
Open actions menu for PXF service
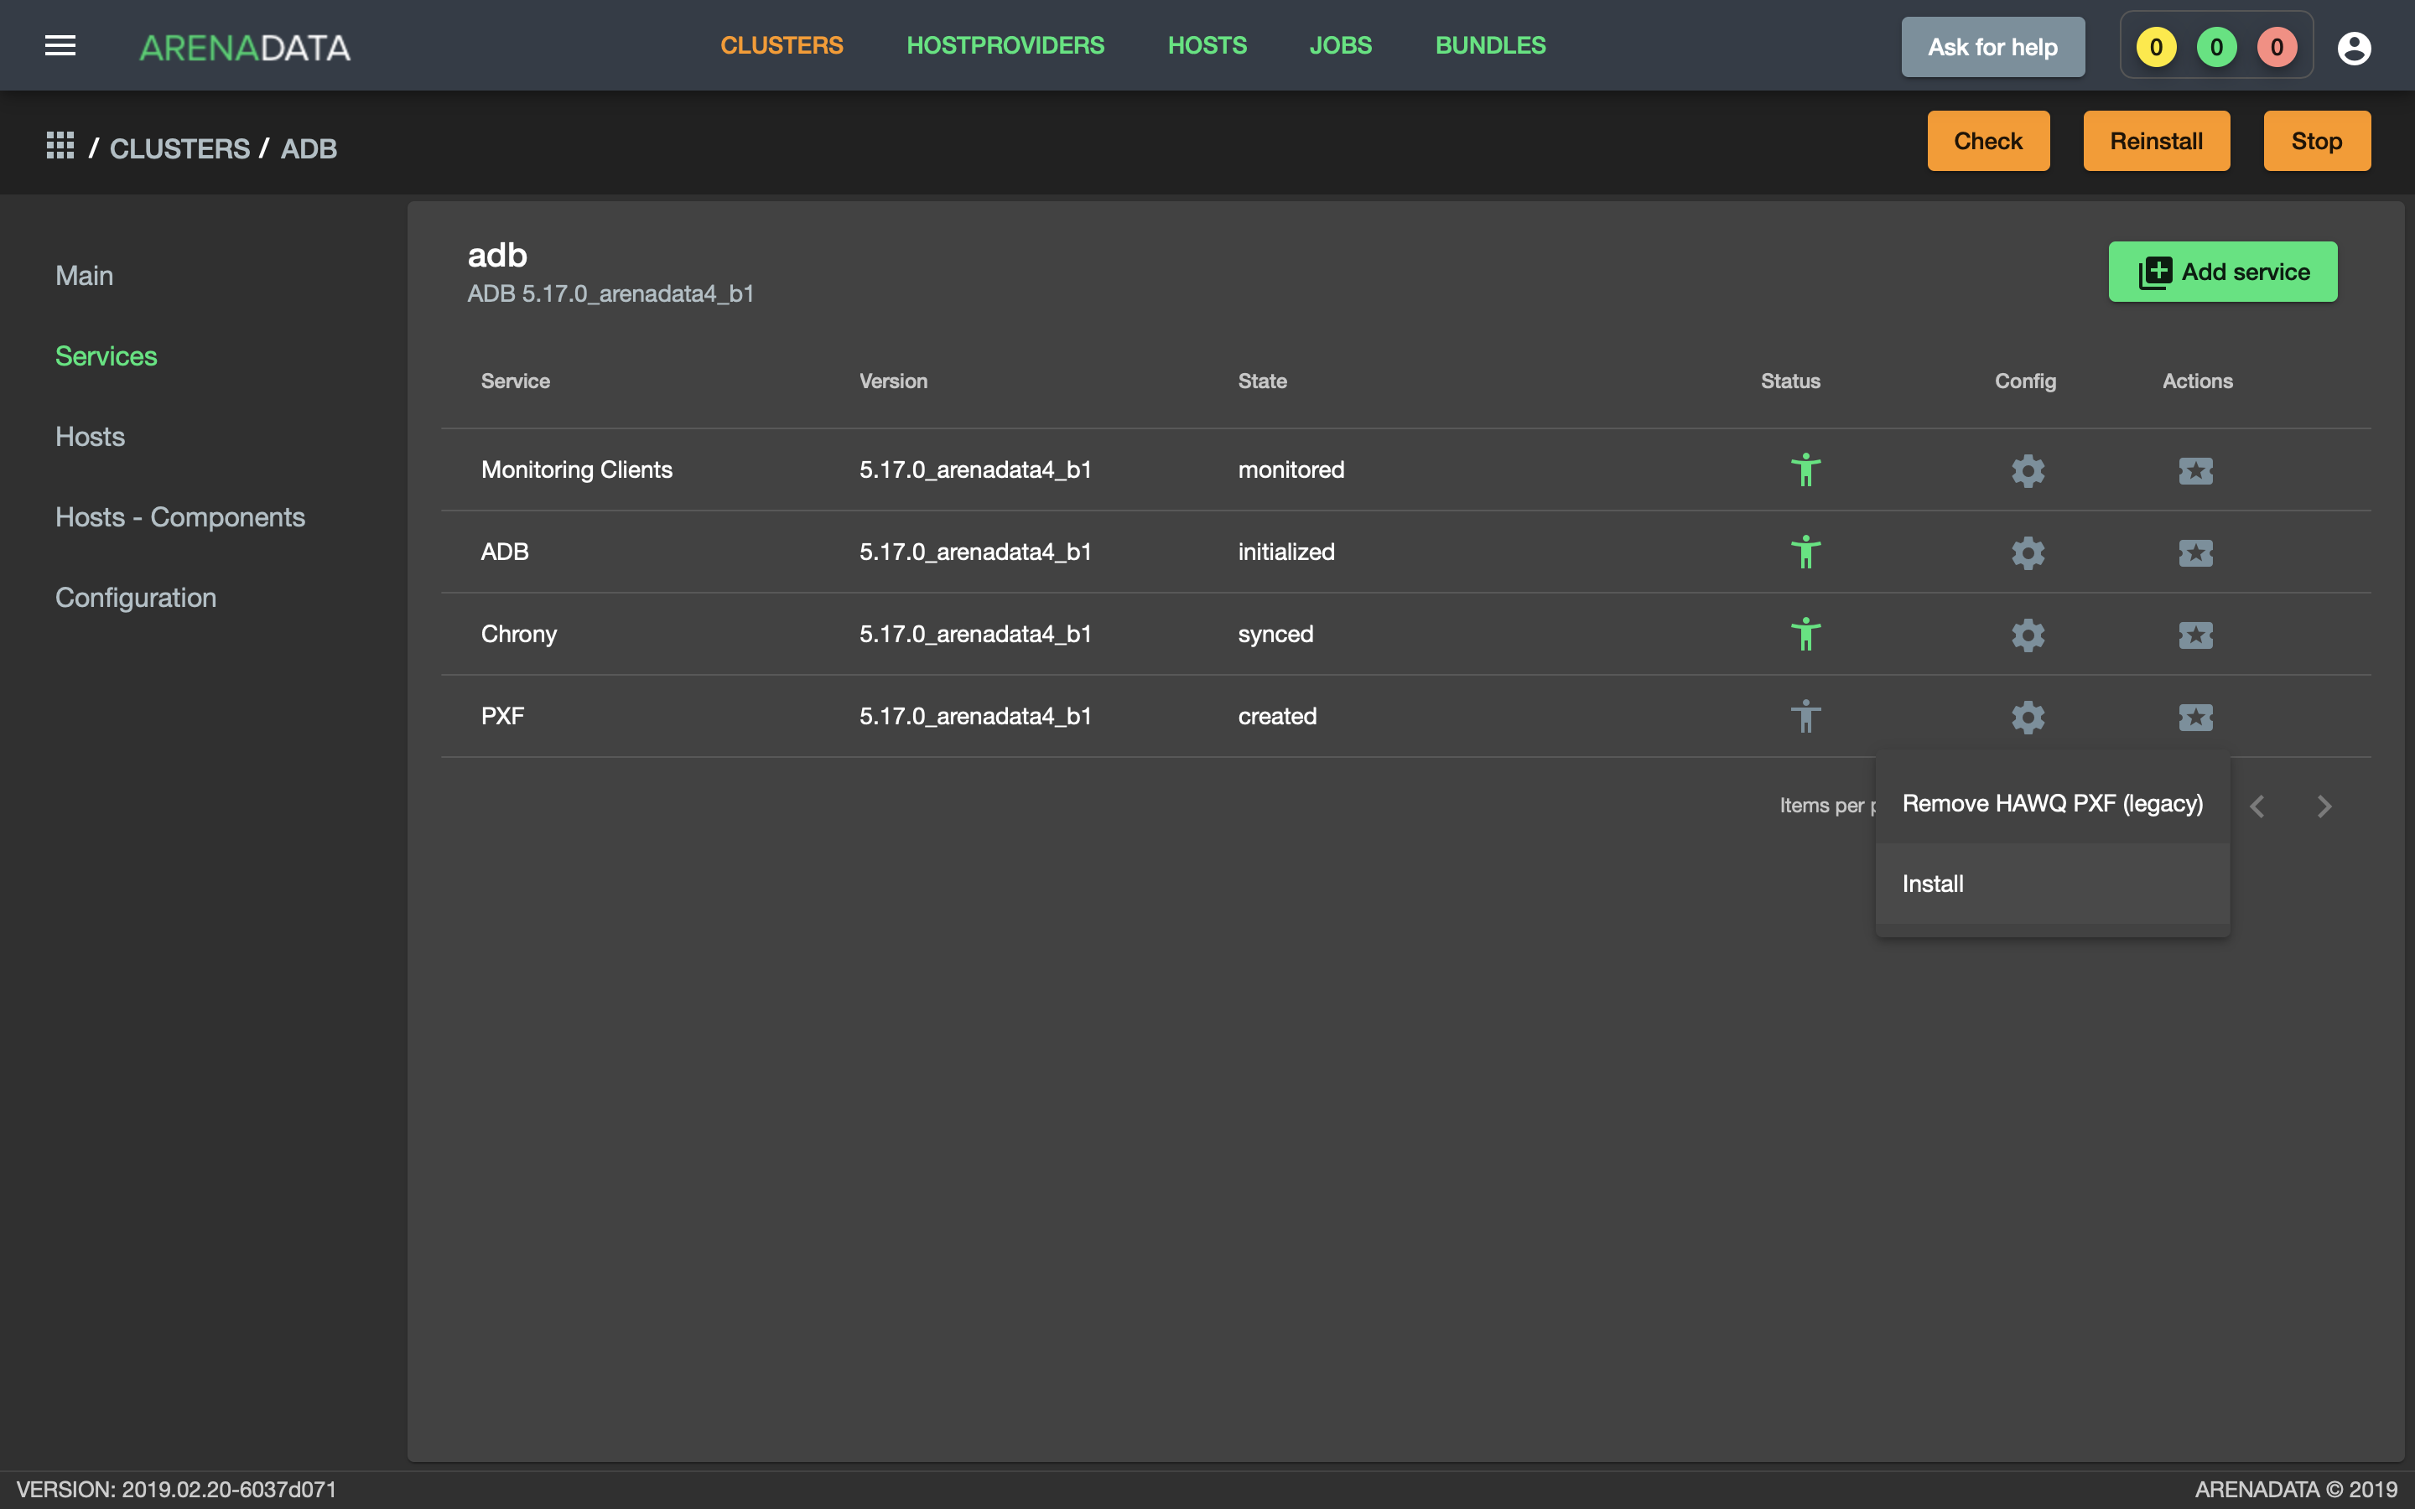(2195, 717)
